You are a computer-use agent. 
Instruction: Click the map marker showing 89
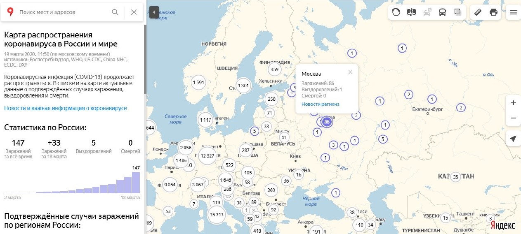(254, 202)
